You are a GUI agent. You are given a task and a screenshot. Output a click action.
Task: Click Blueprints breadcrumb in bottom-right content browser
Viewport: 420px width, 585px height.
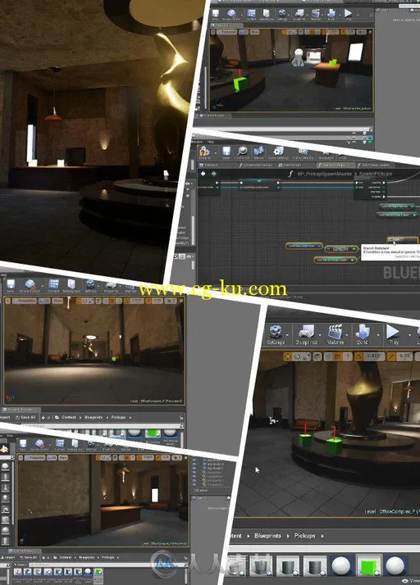(x=267, y=535)
